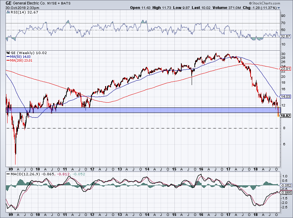Click the 70 level on RSI axis
This screenshot has height=218, width=293.
click(x=283, y=23)
